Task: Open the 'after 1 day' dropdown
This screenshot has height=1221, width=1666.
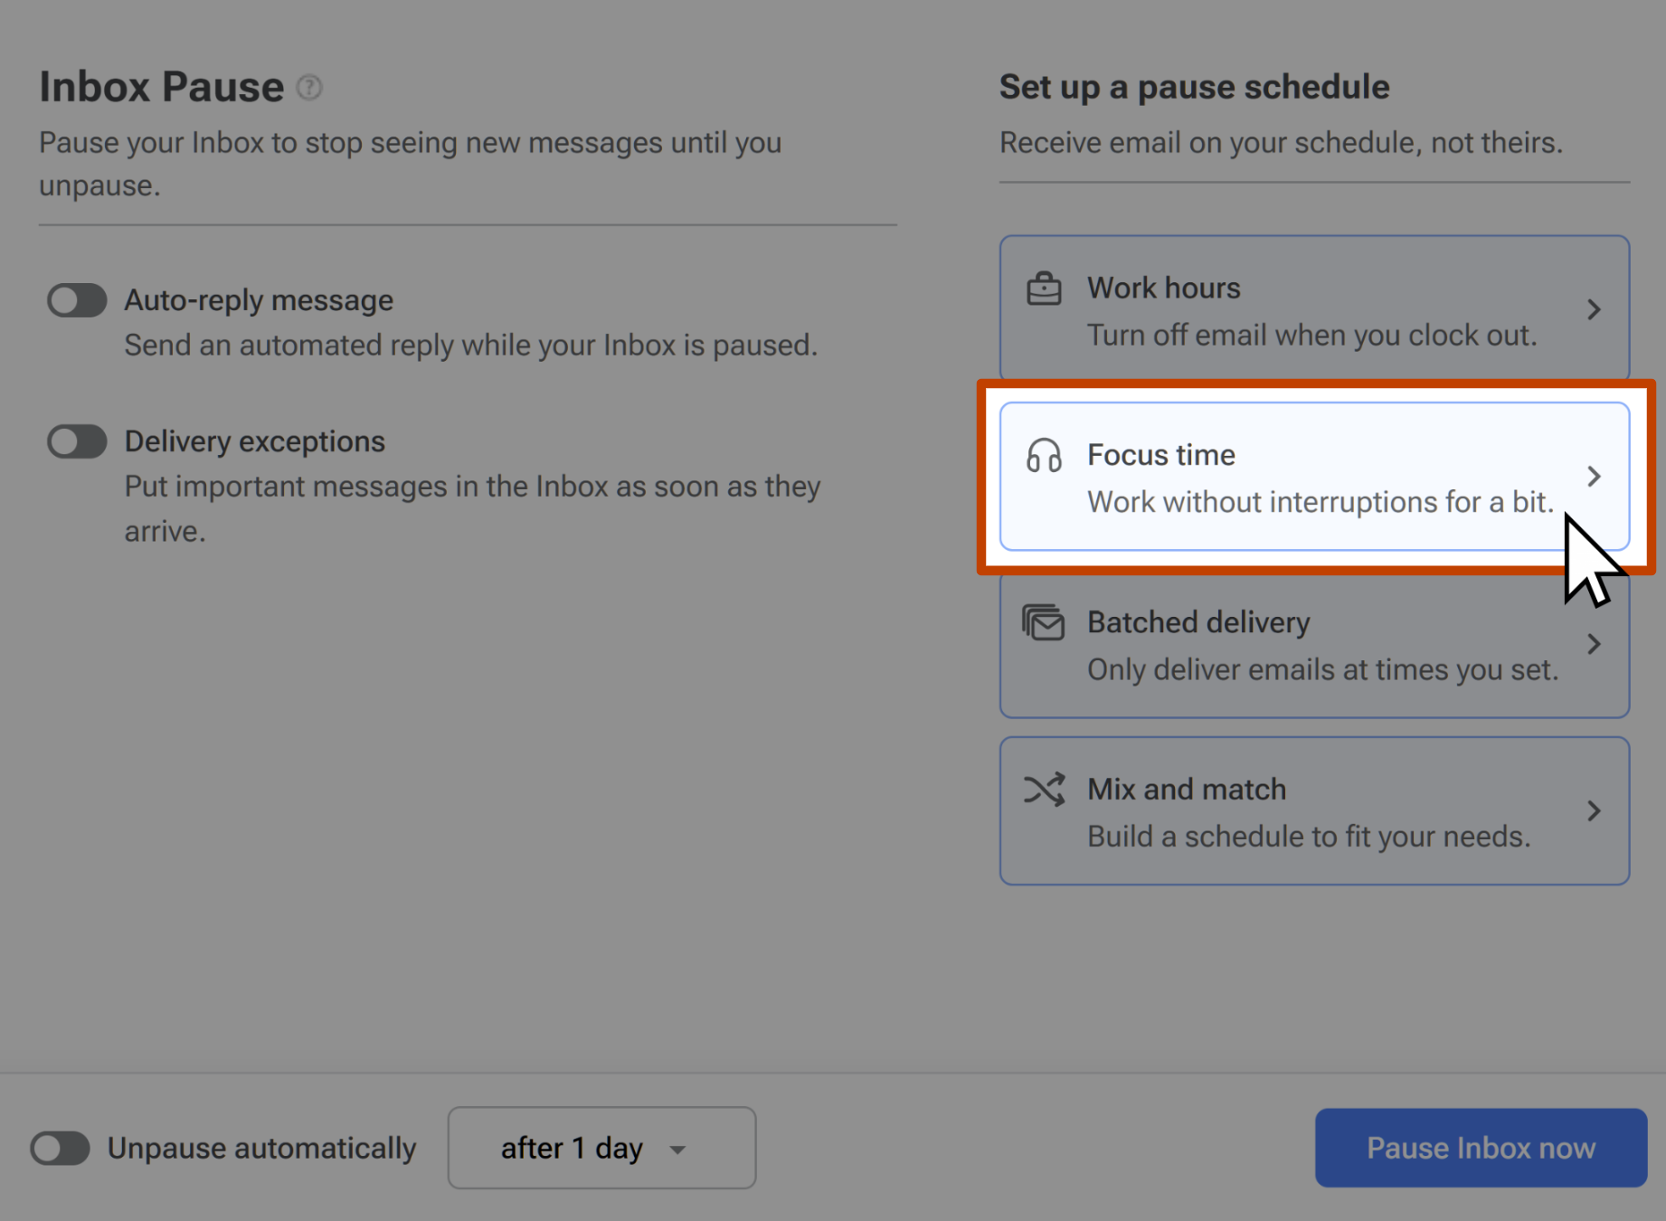Action: (x=601, y=1148)
